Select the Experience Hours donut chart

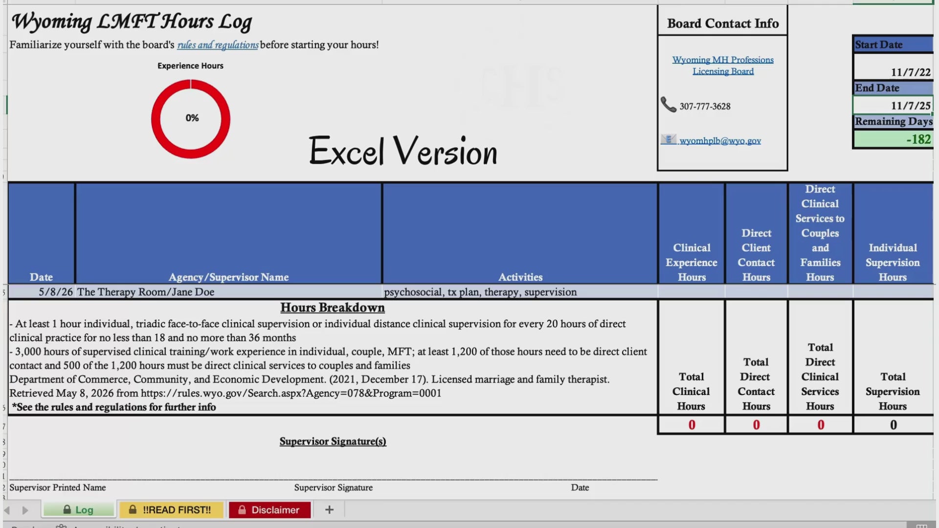(191, 119)
